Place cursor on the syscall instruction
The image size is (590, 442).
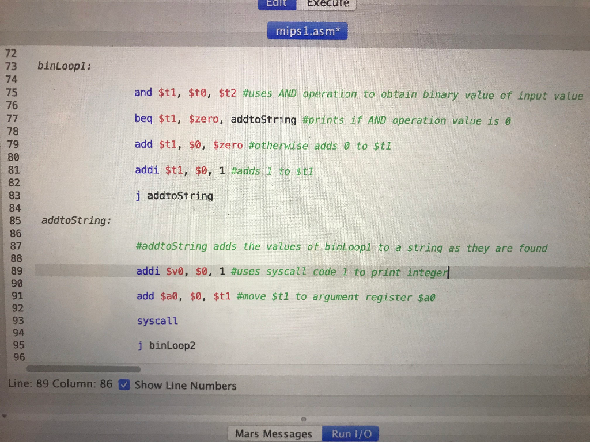pyautogui.click(x=157, y=321)
